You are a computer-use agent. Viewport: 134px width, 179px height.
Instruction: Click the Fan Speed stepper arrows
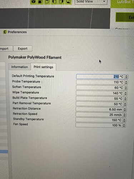tap(124, 125)
